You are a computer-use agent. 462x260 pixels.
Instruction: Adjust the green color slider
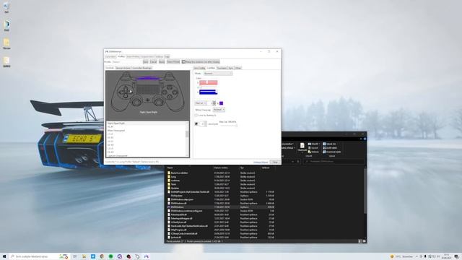click(209, 87)
